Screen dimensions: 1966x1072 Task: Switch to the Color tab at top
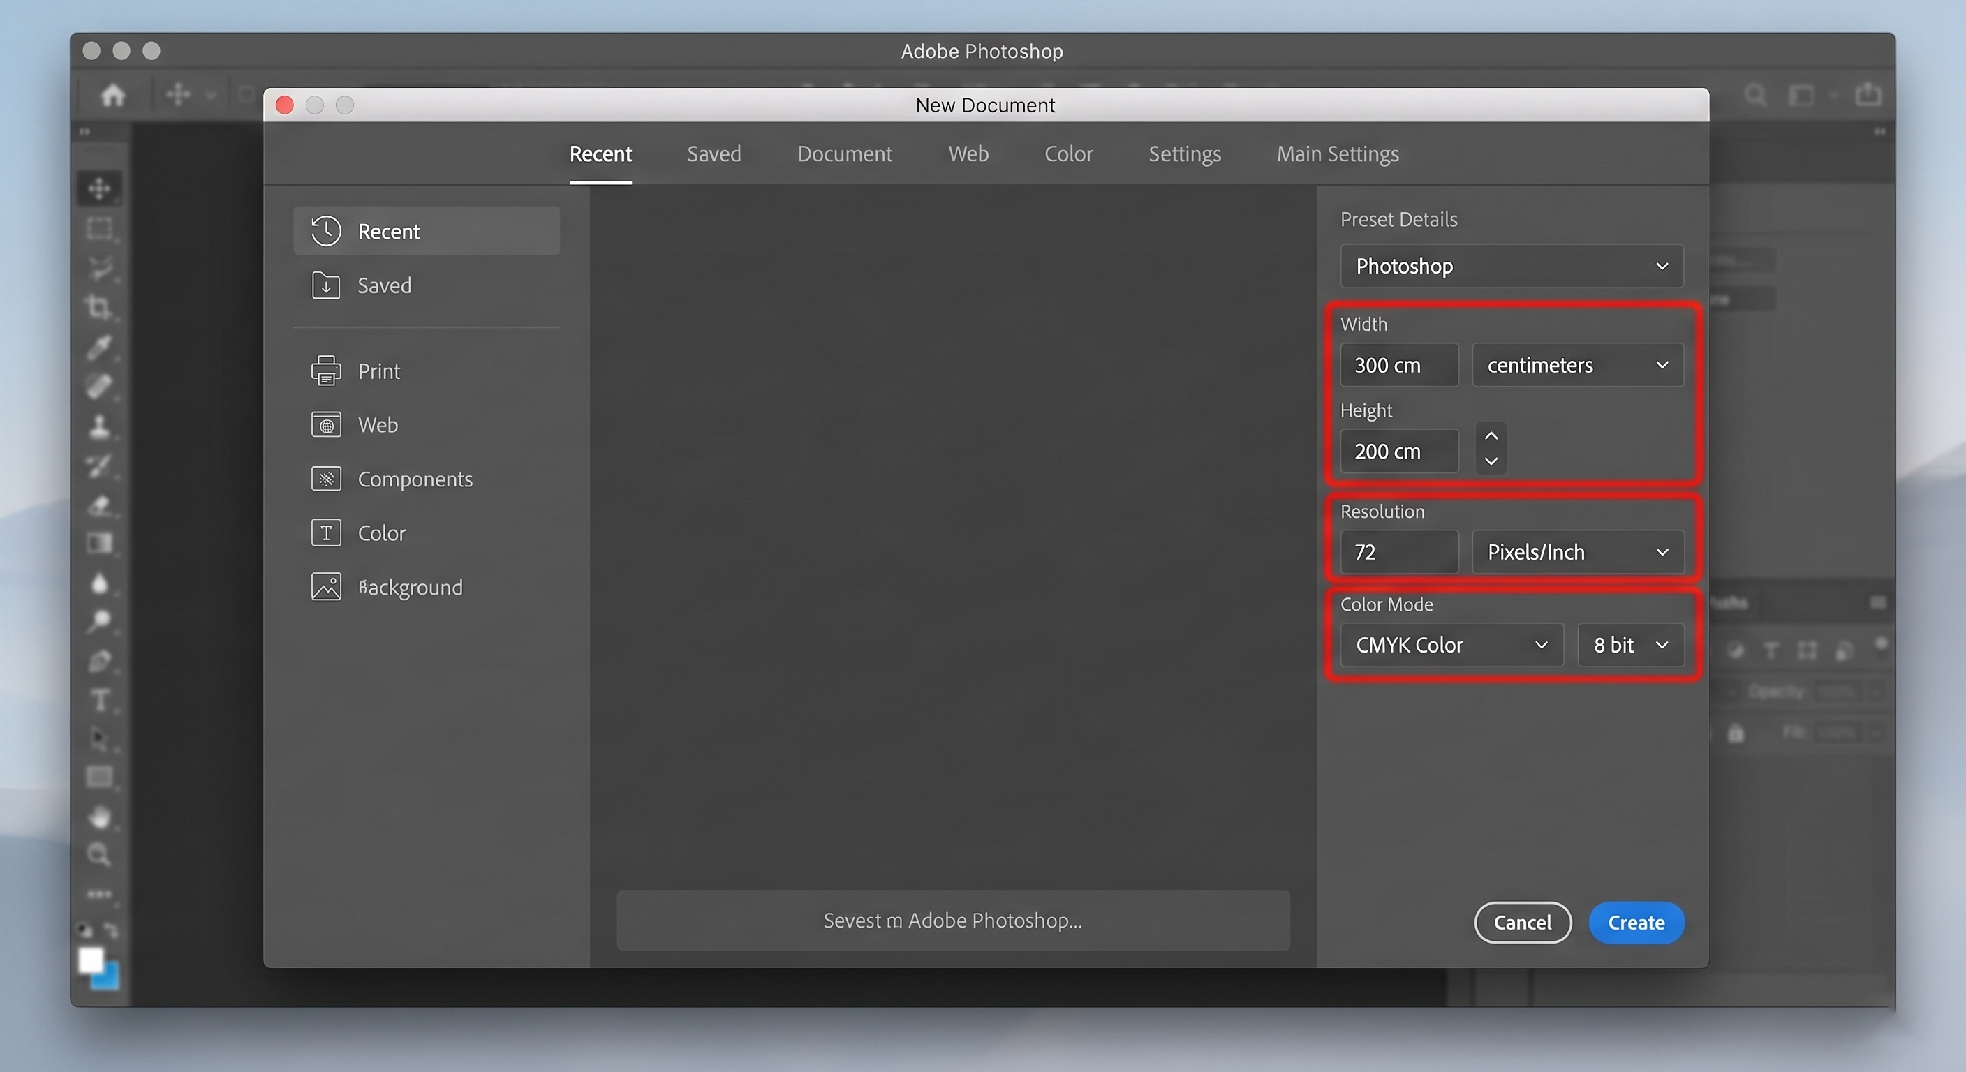tap(1068, 154)
